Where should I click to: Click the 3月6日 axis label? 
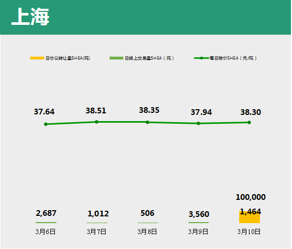[x=46, y=232]
